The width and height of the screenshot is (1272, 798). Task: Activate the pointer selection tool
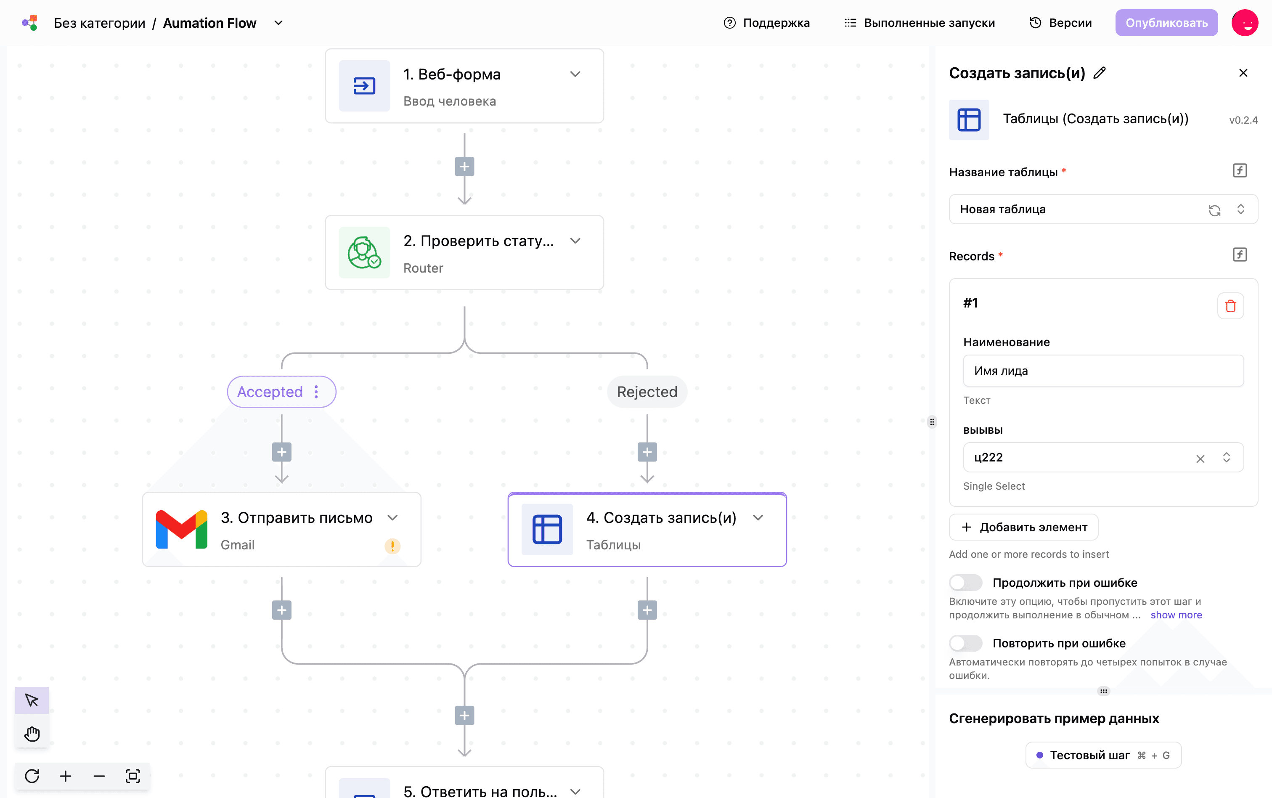coord(32,700)
